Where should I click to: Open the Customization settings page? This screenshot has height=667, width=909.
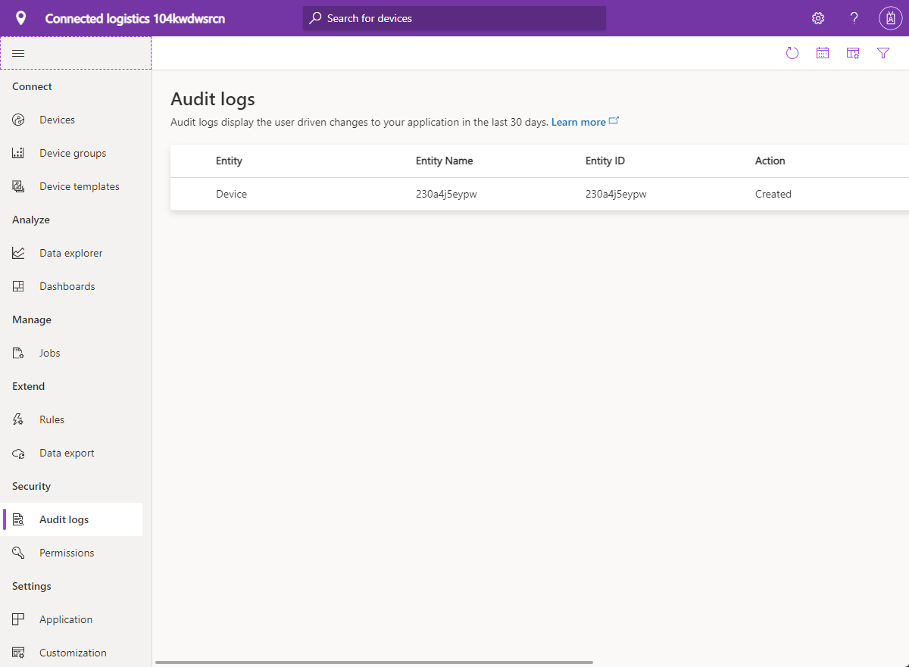73,652
